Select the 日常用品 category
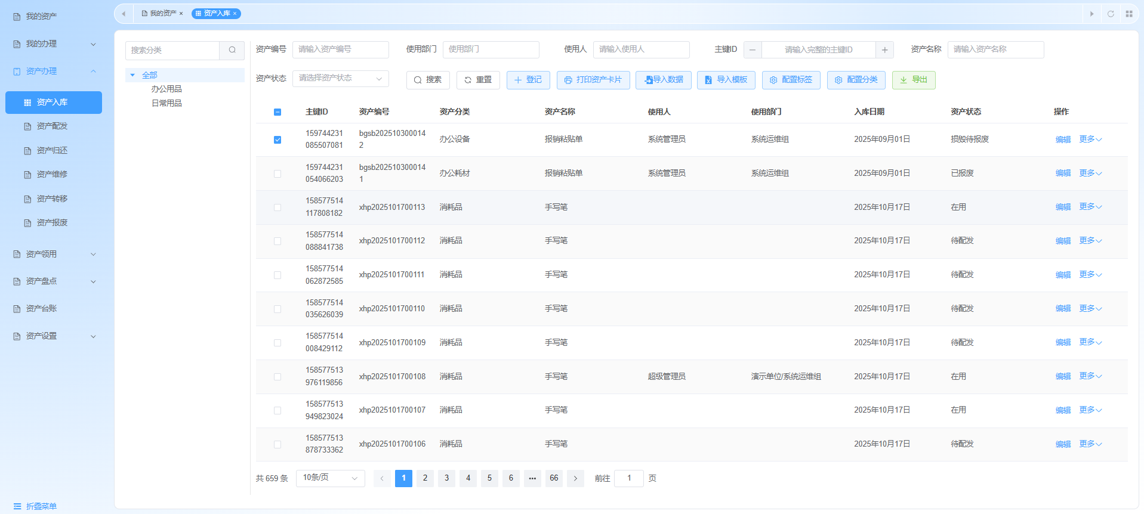This screenshot has width=1144, height=514. 166,104
